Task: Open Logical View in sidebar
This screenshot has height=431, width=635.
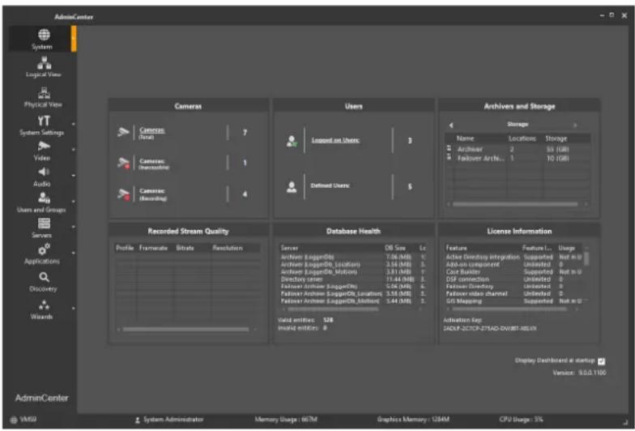Action: (44, 67)
